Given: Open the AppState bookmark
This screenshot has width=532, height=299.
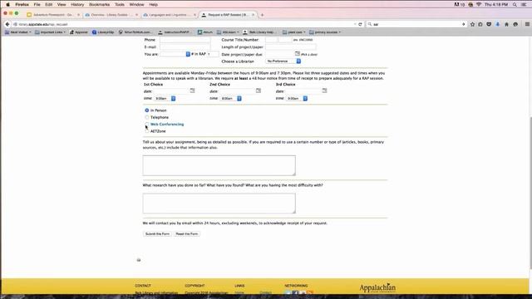Looking at the screenshot, I should tap(79, 32).
